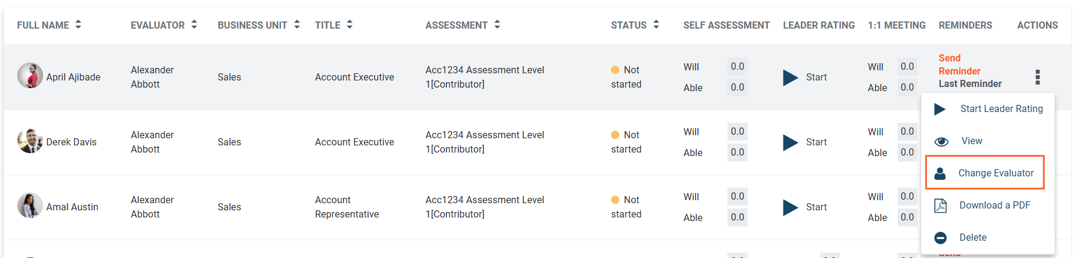Image resolution: width=1077 pixels, height=258 pixels.
Task: Sort the table by the Status column
Action: pyautogui.click(x=656, y=24)
